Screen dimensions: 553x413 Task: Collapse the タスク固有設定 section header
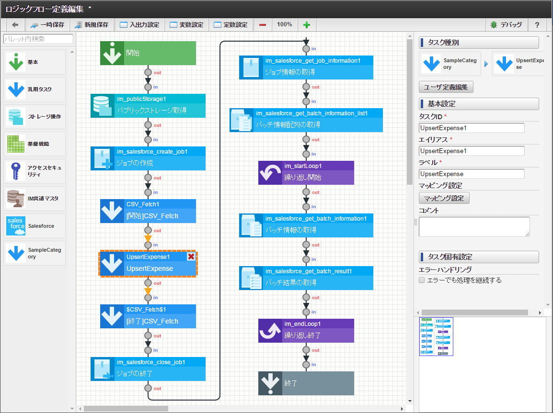(x=479, y=257)
